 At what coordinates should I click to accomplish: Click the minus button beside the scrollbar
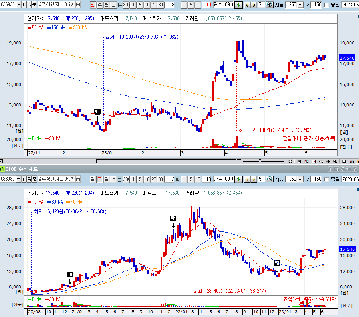pyautogui.click(x=239, y=162)
